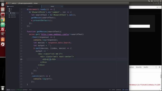Viewport: 162px width, 91px height.
Task: Open sound volume indicator in top panel
Action: [152, 1]
